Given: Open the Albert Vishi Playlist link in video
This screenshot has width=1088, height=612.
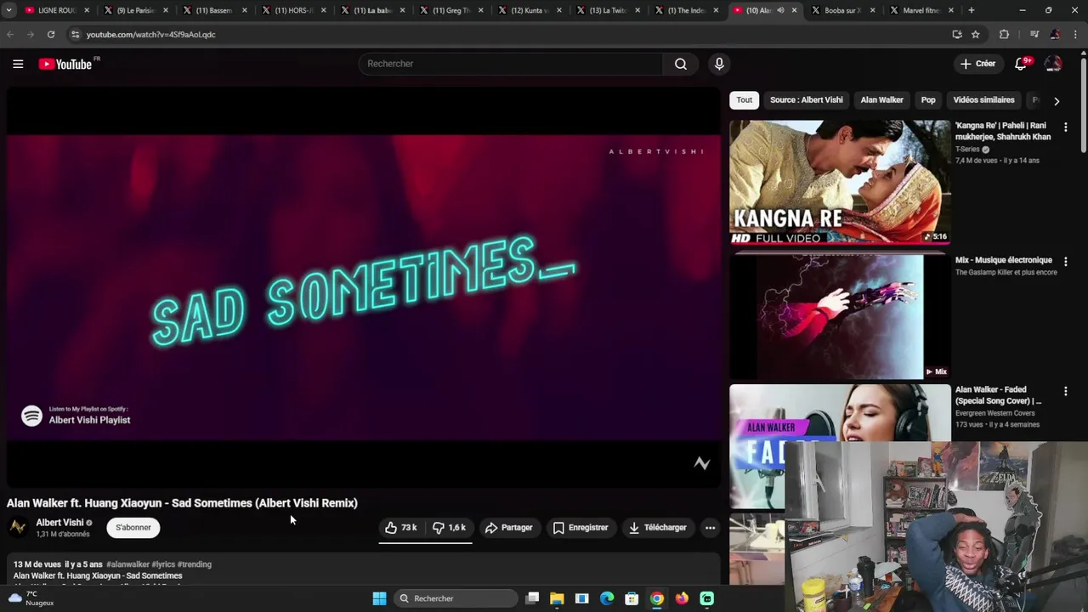Looking at the screenshot, I should point(89,420).
